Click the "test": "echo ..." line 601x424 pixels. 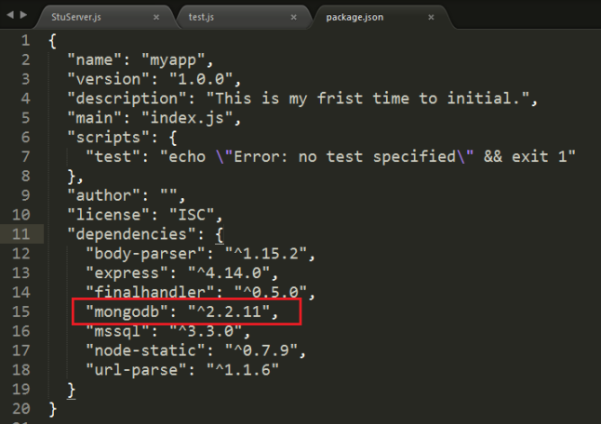click(331, 156)
